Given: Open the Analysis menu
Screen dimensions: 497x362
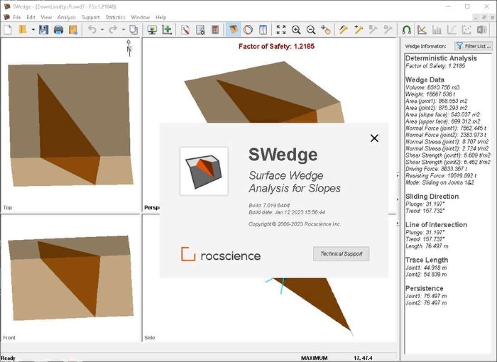Looking at the screenshot, I should pyautogui.click(x=67, y=17).
